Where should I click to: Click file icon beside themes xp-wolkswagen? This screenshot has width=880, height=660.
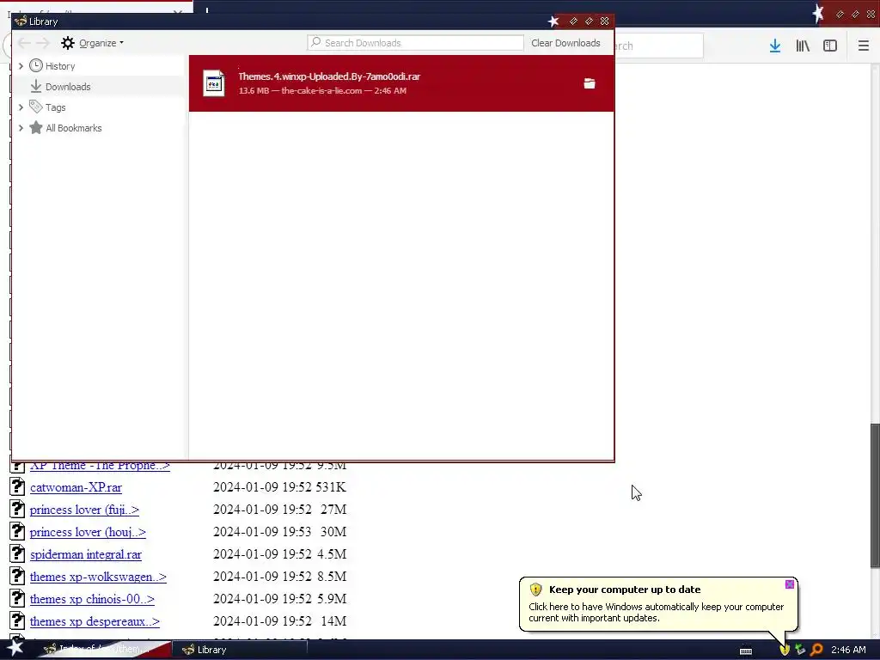coord(17,577)
